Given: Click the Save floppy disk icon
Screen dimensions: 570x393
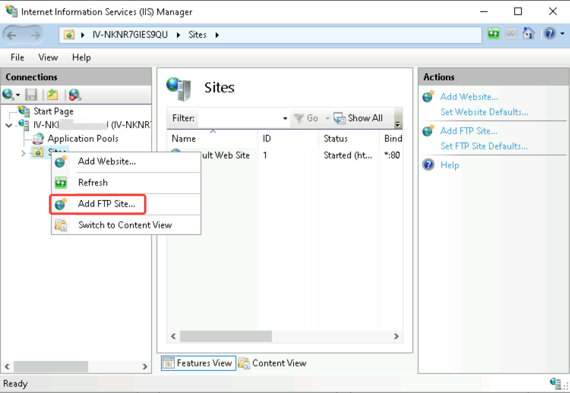Looking at the screenshot, I should 31,95.
